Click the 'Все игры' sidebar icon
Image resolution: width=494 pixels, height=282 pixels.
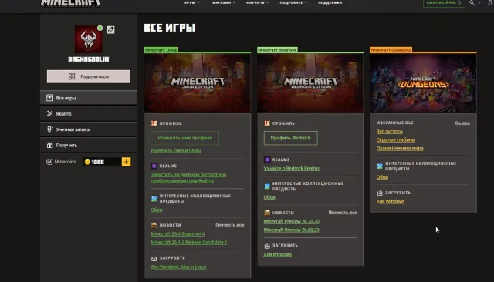49,98
